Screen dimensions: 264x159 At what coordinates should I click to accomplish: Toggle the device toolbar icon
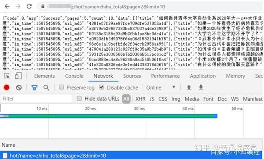pos(18,76)
